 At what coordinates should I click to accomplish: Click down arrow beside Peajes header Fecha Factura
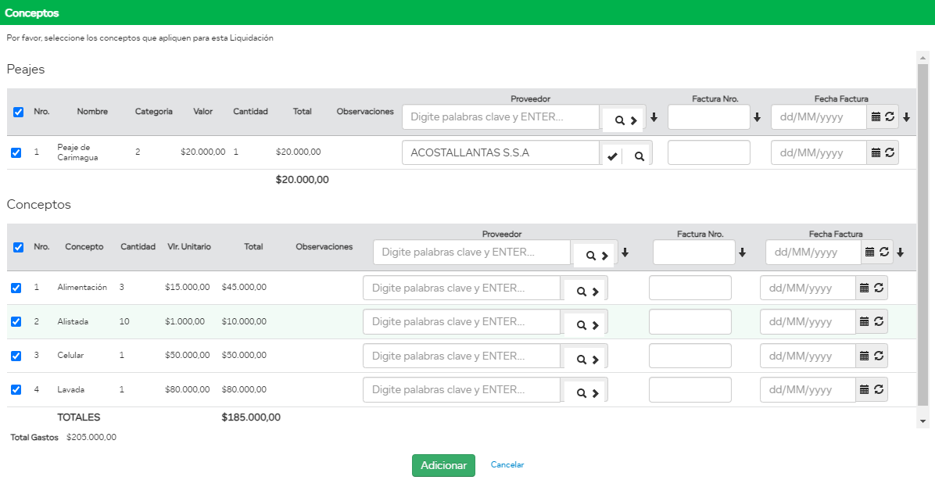point(906,118)
